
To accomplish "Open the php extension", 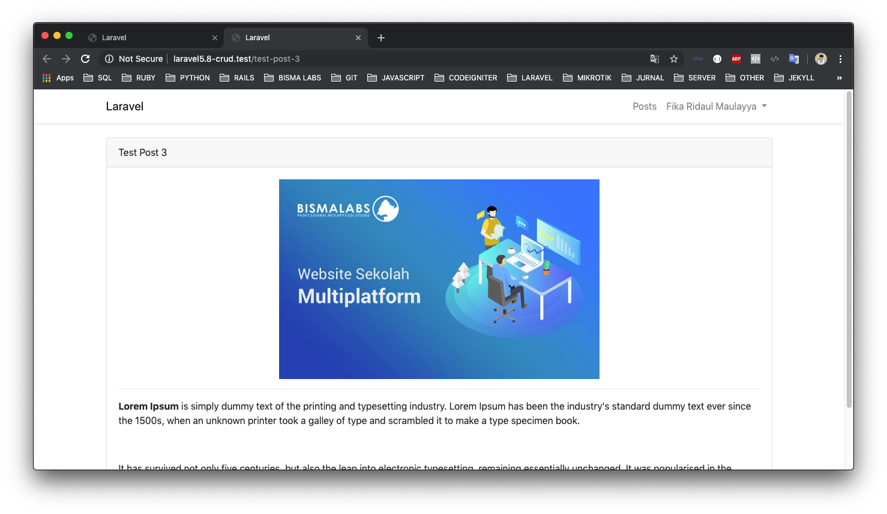I will (x=698, y=59).
